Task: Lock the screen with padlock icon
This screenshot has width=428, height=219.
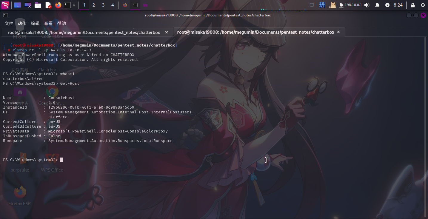Action: [413, 5]
